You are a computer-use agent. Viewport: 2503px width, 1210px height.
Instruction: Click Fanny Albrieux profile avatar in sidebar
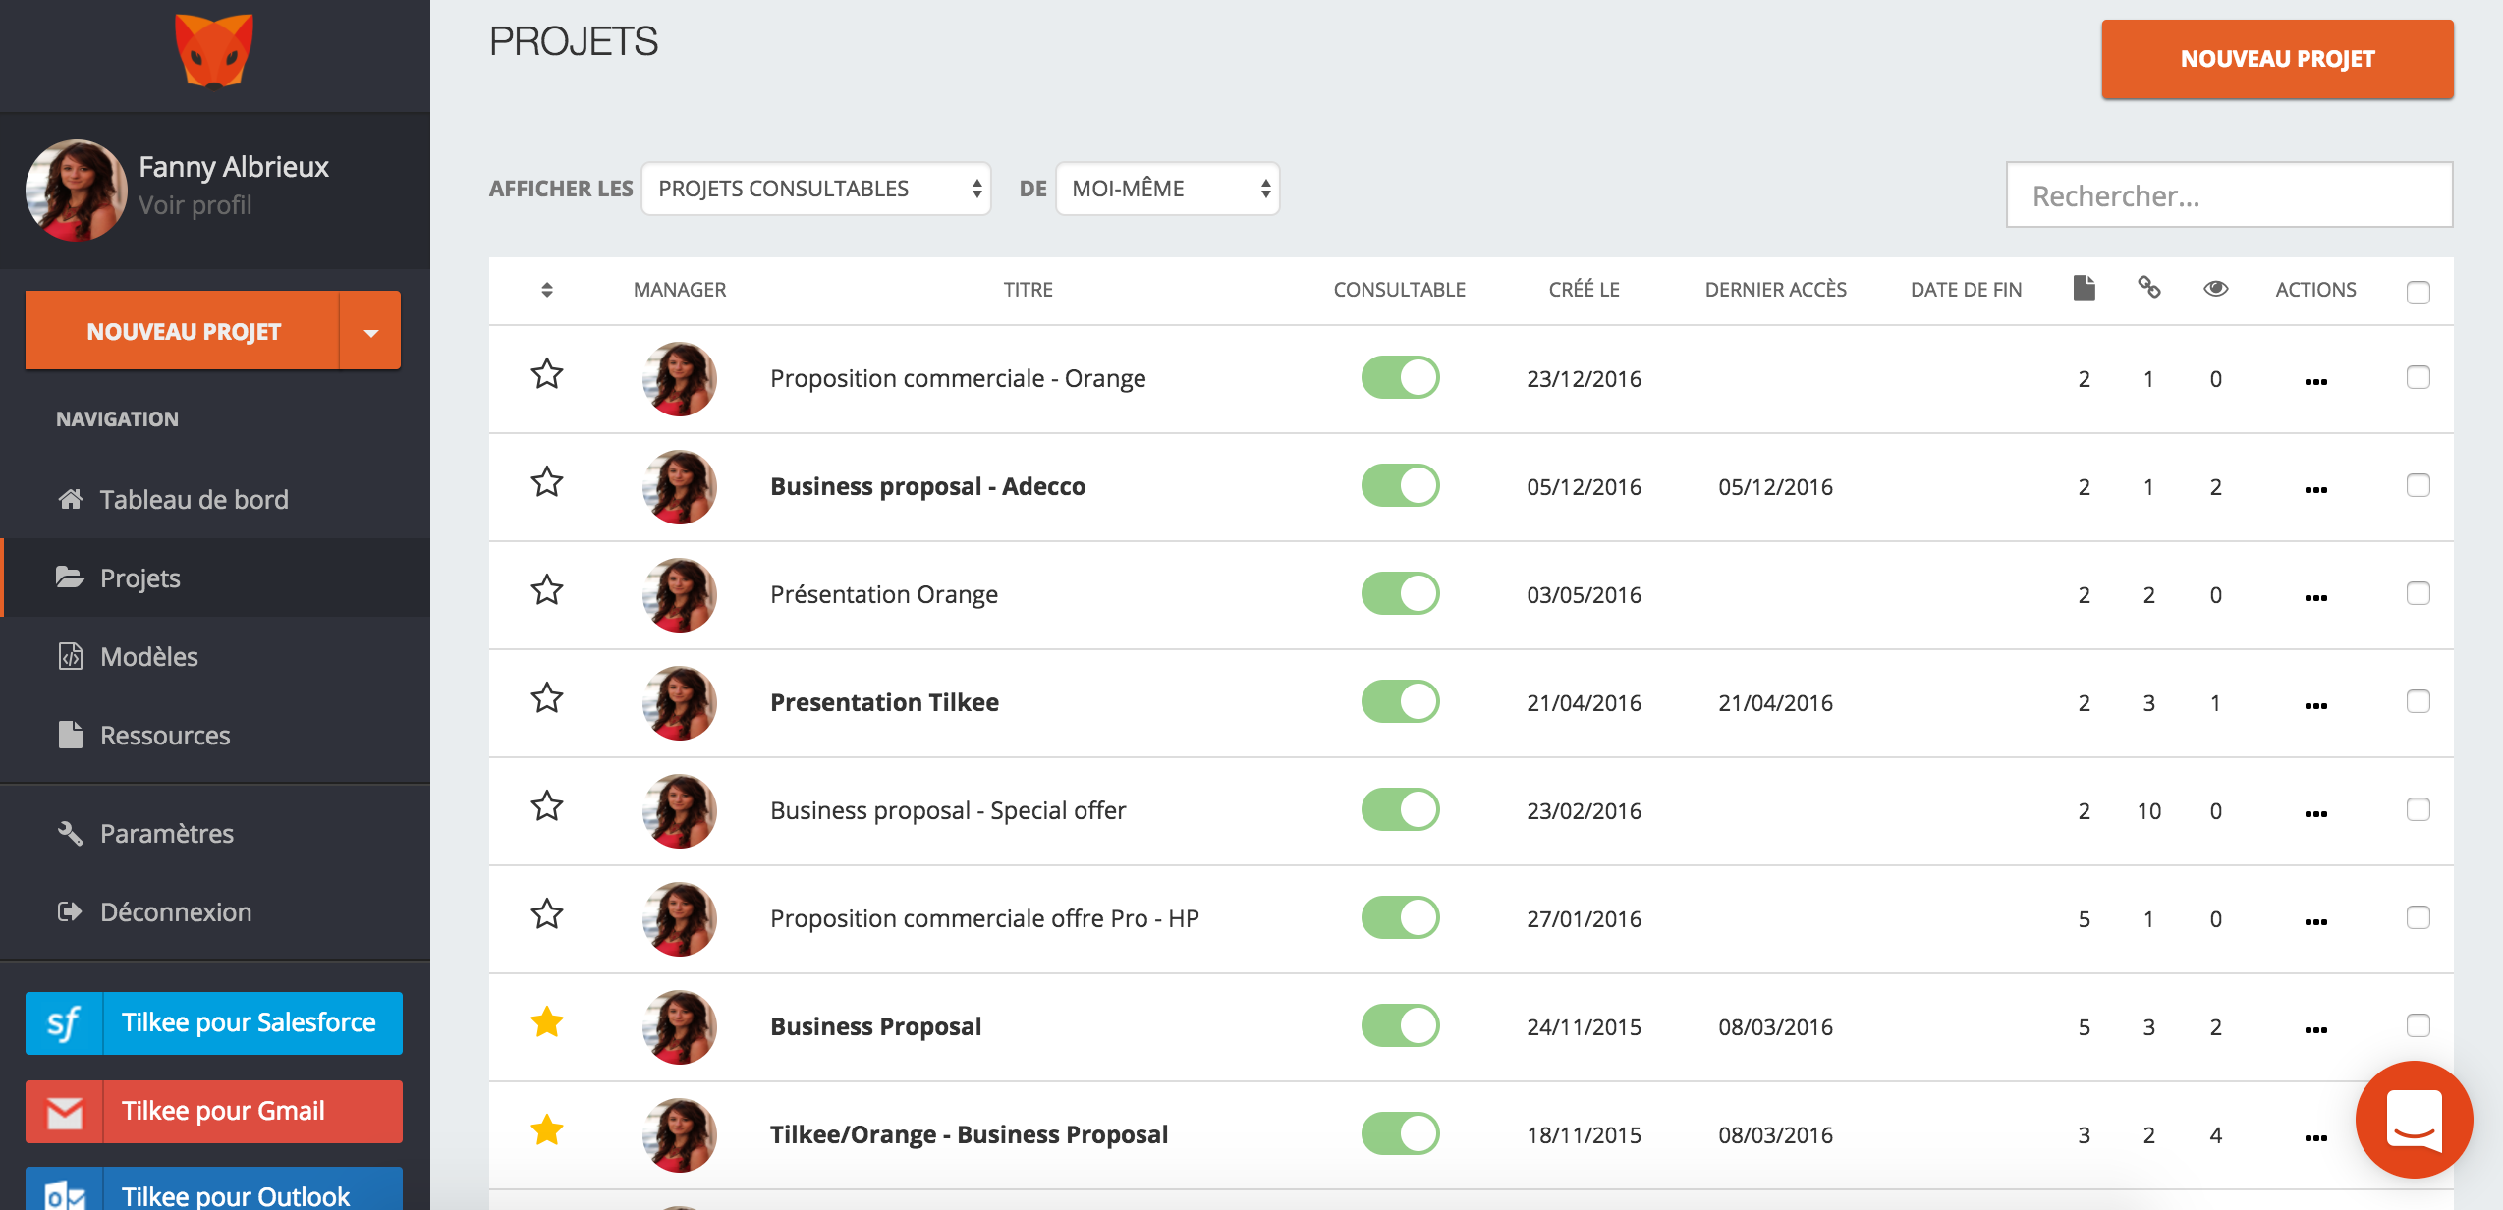77,190
